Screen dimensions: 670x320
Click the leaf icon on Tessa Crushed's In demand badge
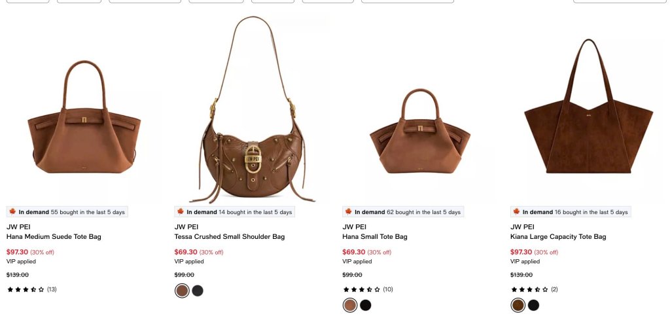click(181, 211)
